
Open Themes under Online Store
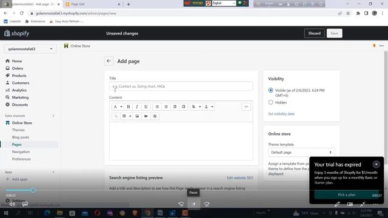pos(18,130)
